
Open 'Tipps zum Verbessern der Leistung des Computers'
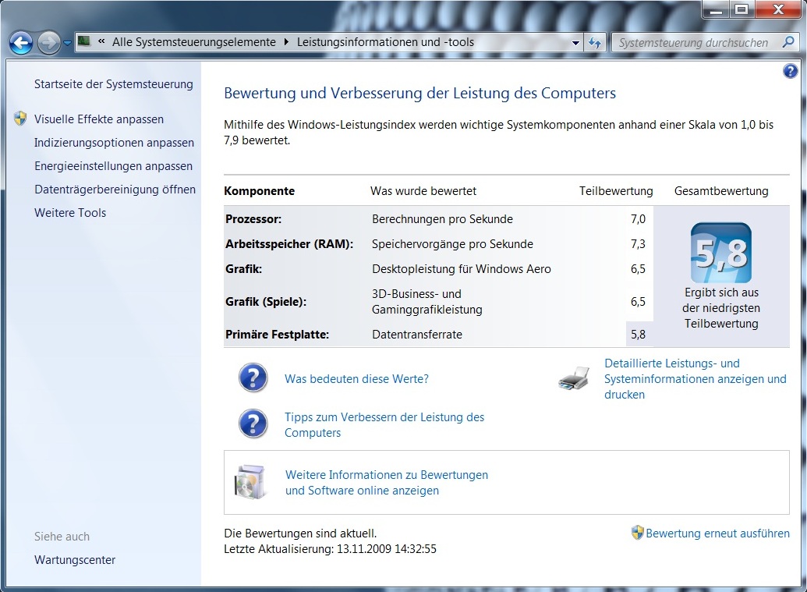click(x=384, y=425)
